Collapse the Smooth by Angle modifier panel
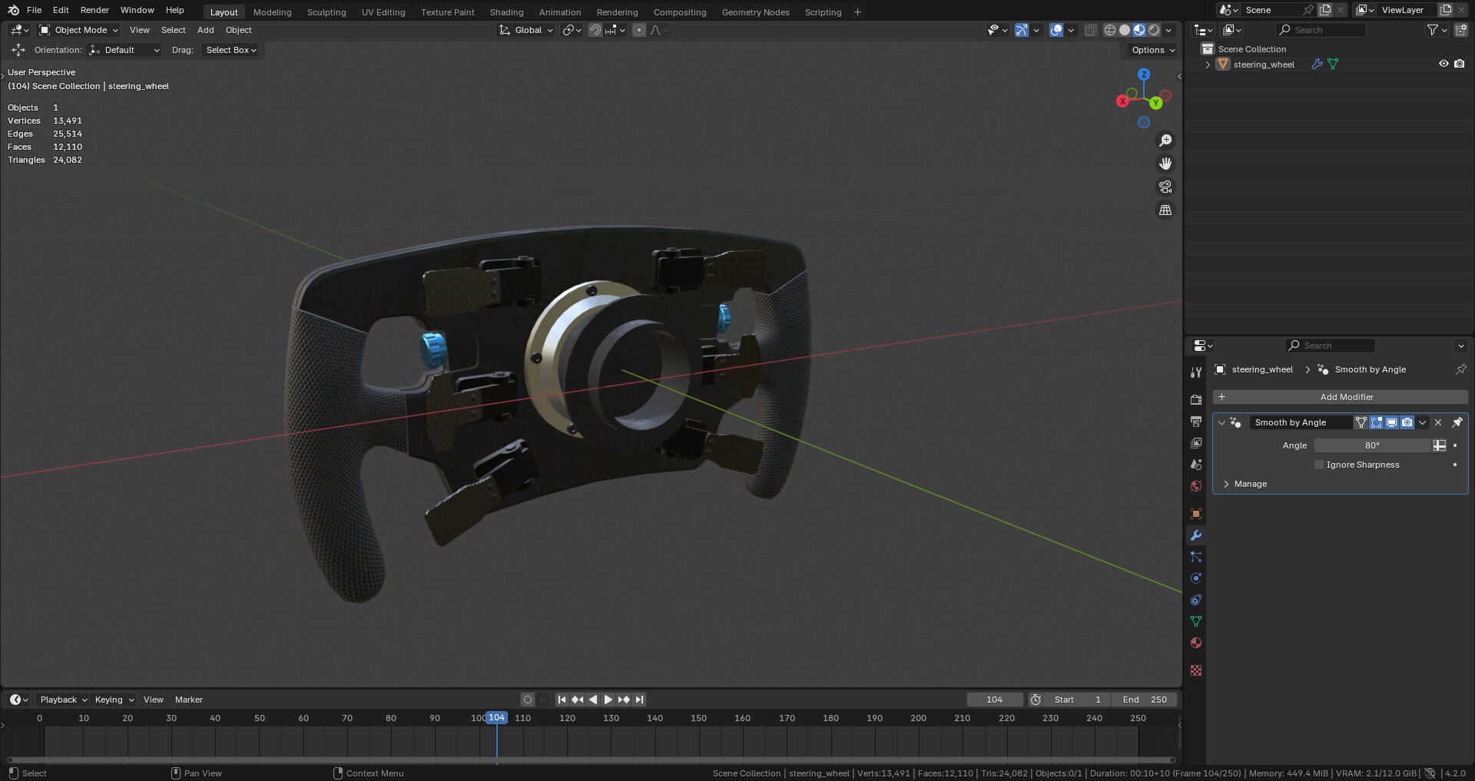Screen dimensions: 1475x781 pos(1221,422)
